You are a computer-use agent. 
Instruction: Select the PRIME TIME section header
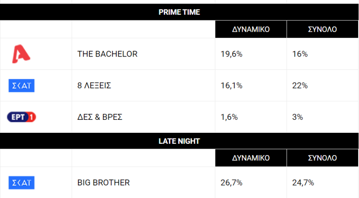[x=179, y=12]
